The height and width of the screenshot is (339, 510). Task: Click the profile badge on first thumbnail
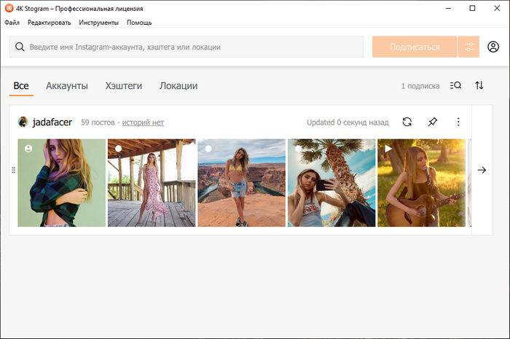point(28,149)
